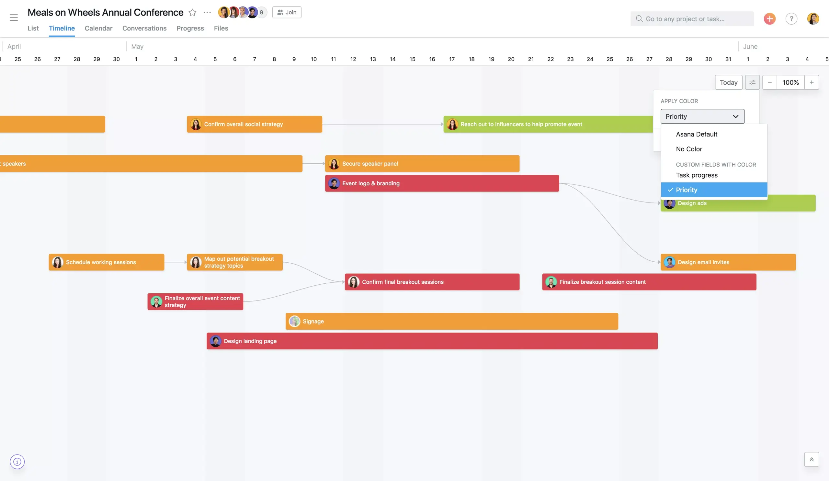
Task: Expand the Apply Color dropdown menu
Action: pos(702,116)
